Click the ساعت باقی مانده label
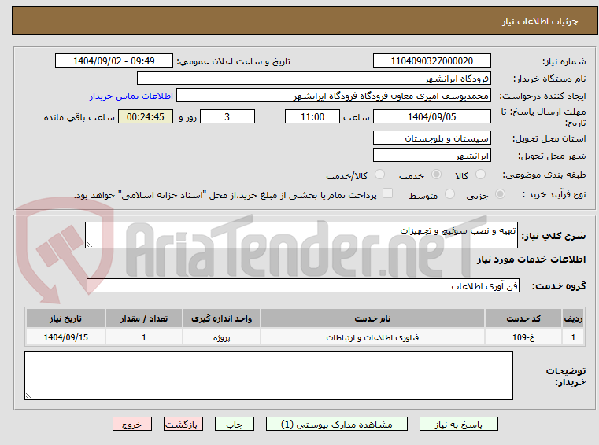This screenshot has width=599, height=445. pos(79,117)
